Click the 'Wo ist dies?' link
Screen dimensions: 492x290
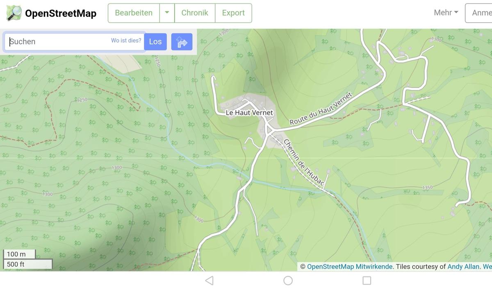[126, 41]
